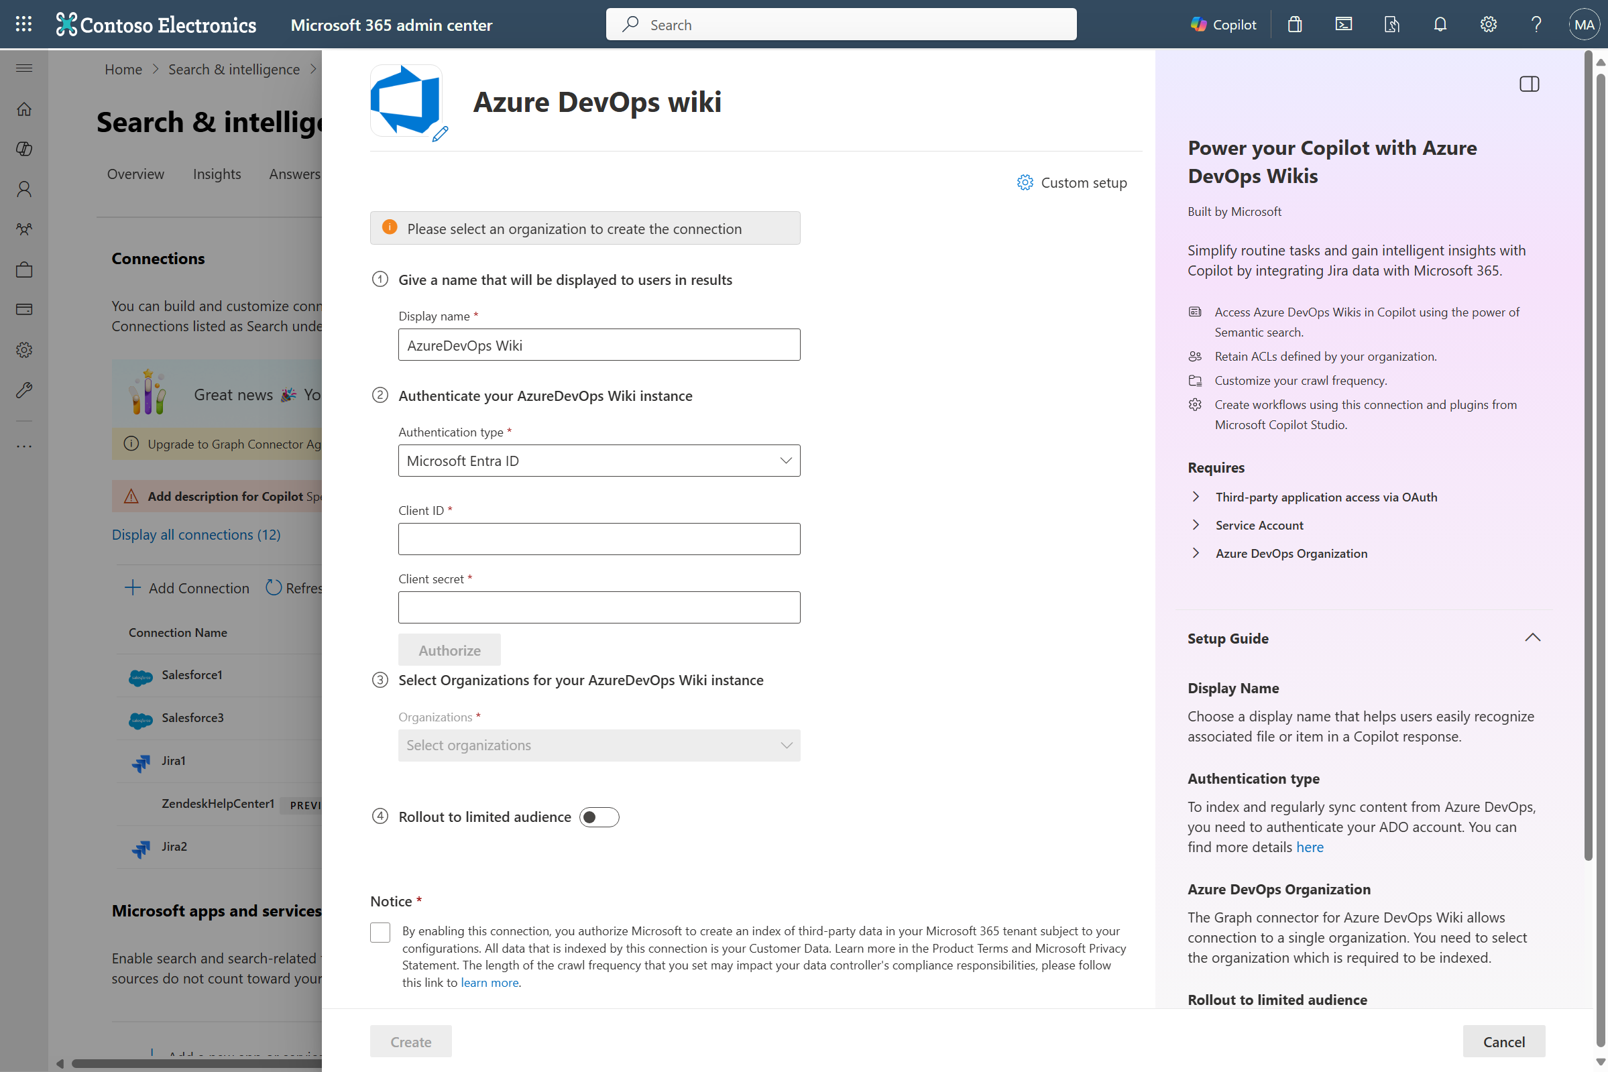Screen dimensions: 1608x1072
Task: Click the Cancel button
Action: tap(1503, 1041)
